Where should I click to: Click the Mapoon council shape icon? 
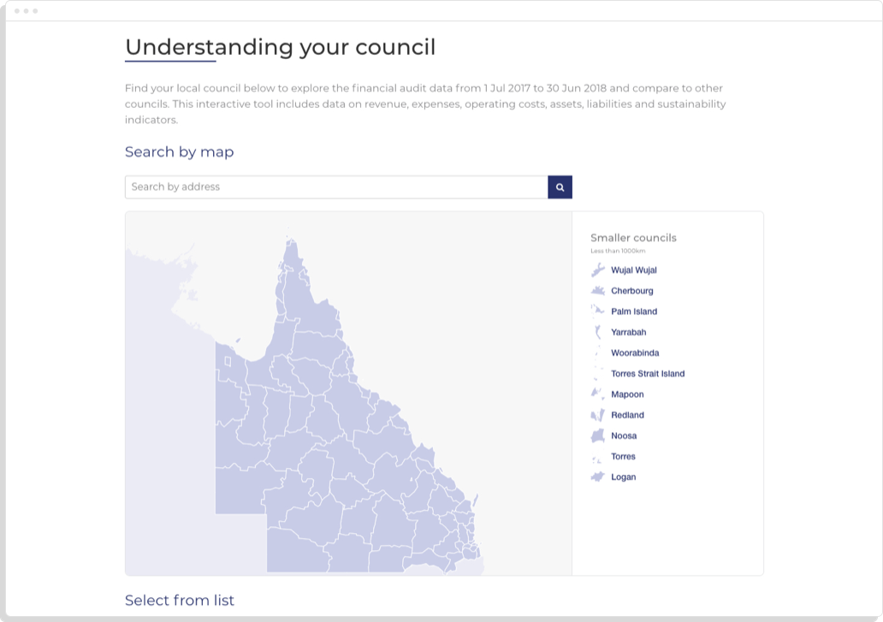pyautogui.click(x=596, y=394)
